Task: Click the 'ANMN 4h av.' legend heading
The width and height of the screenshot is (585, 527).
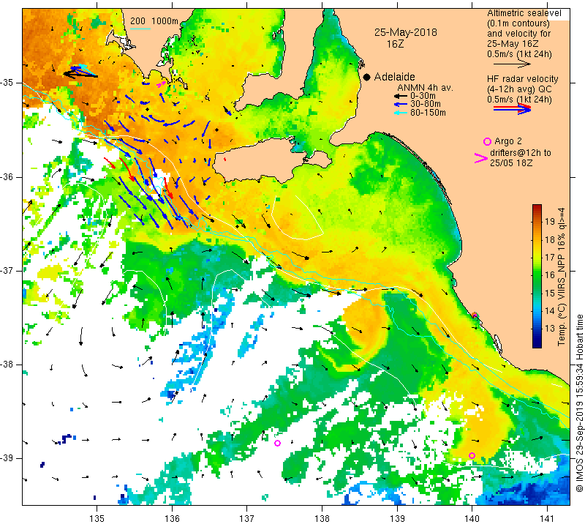Action: coord(426,88)
